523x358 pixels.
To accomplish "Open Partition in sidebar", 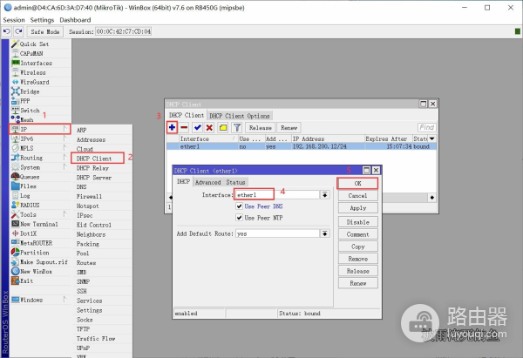I will (40, 253).
